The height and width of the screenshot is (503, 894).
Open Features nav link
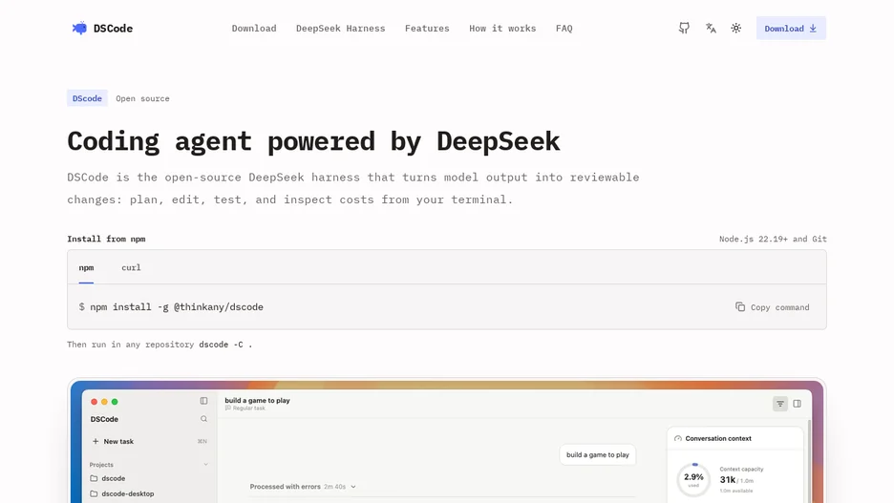[427, 28]
